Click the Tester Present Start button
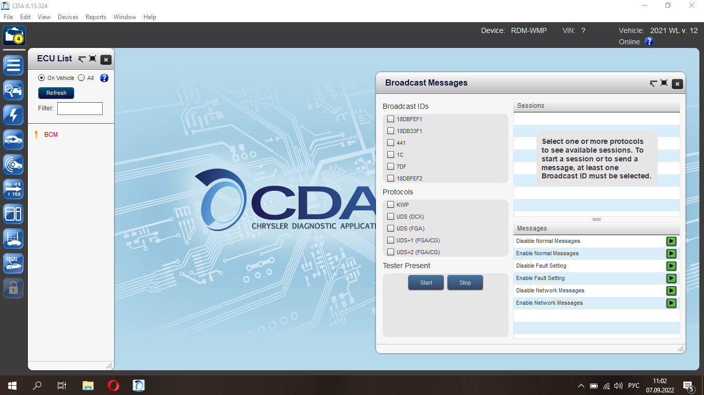704x395 pixels. click(x=426, y=283)
